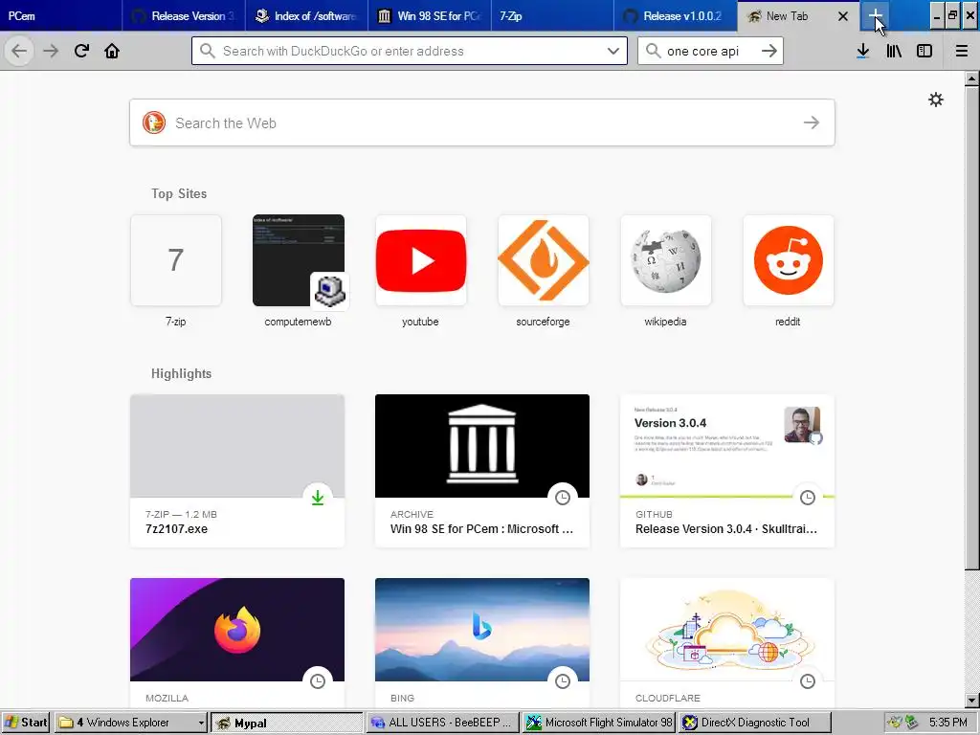Click the Top Sites section heading

(x=179, y=193)
